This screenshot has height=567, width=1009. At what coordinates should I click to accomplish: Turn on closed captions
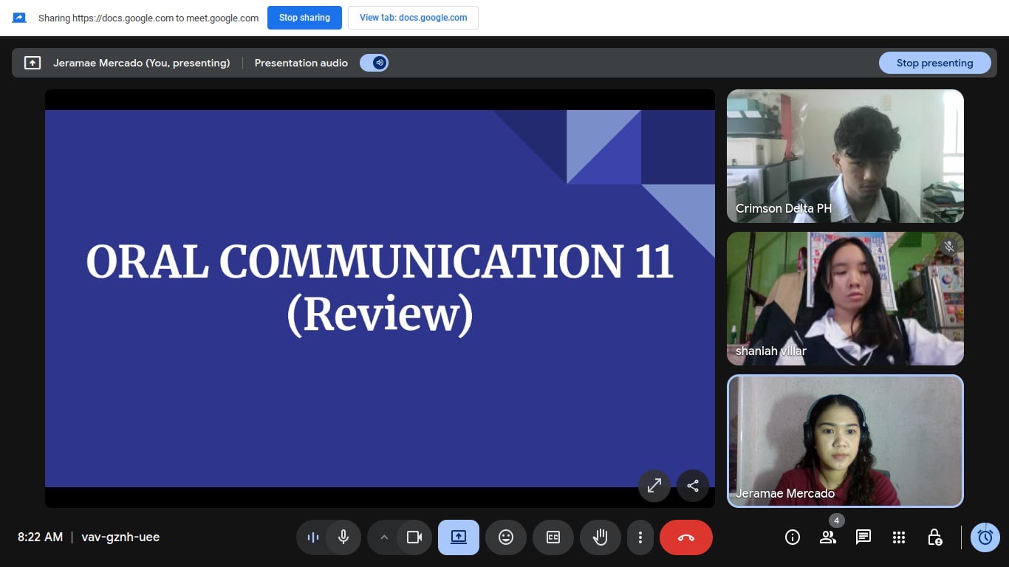coord(553,537)
